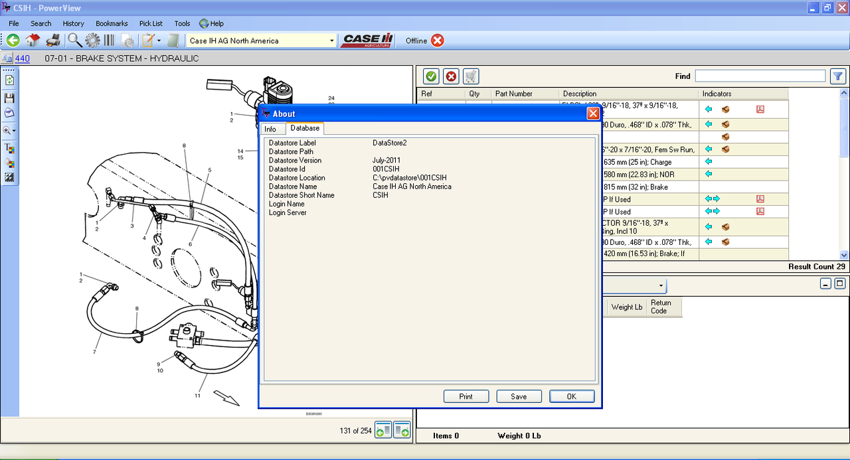The image size is (850, 460).
Task: Click the small document icon beside 440 link
Action: tap(7, 58)
